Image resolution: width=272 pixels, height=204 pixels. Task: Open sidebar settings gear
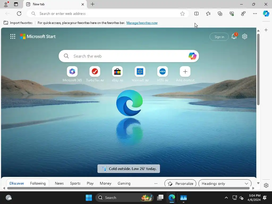[x=266, y=185]
